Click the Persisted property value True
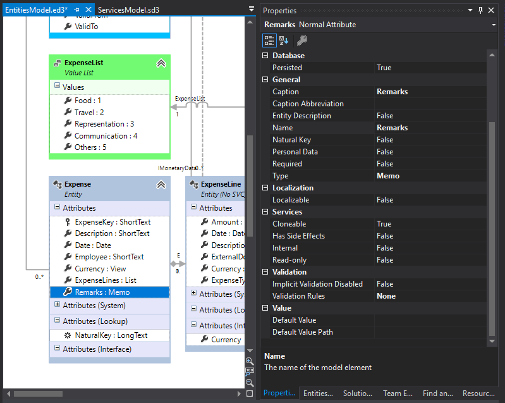Viewport: 505px width, 403px height. (x=430, y=68)
